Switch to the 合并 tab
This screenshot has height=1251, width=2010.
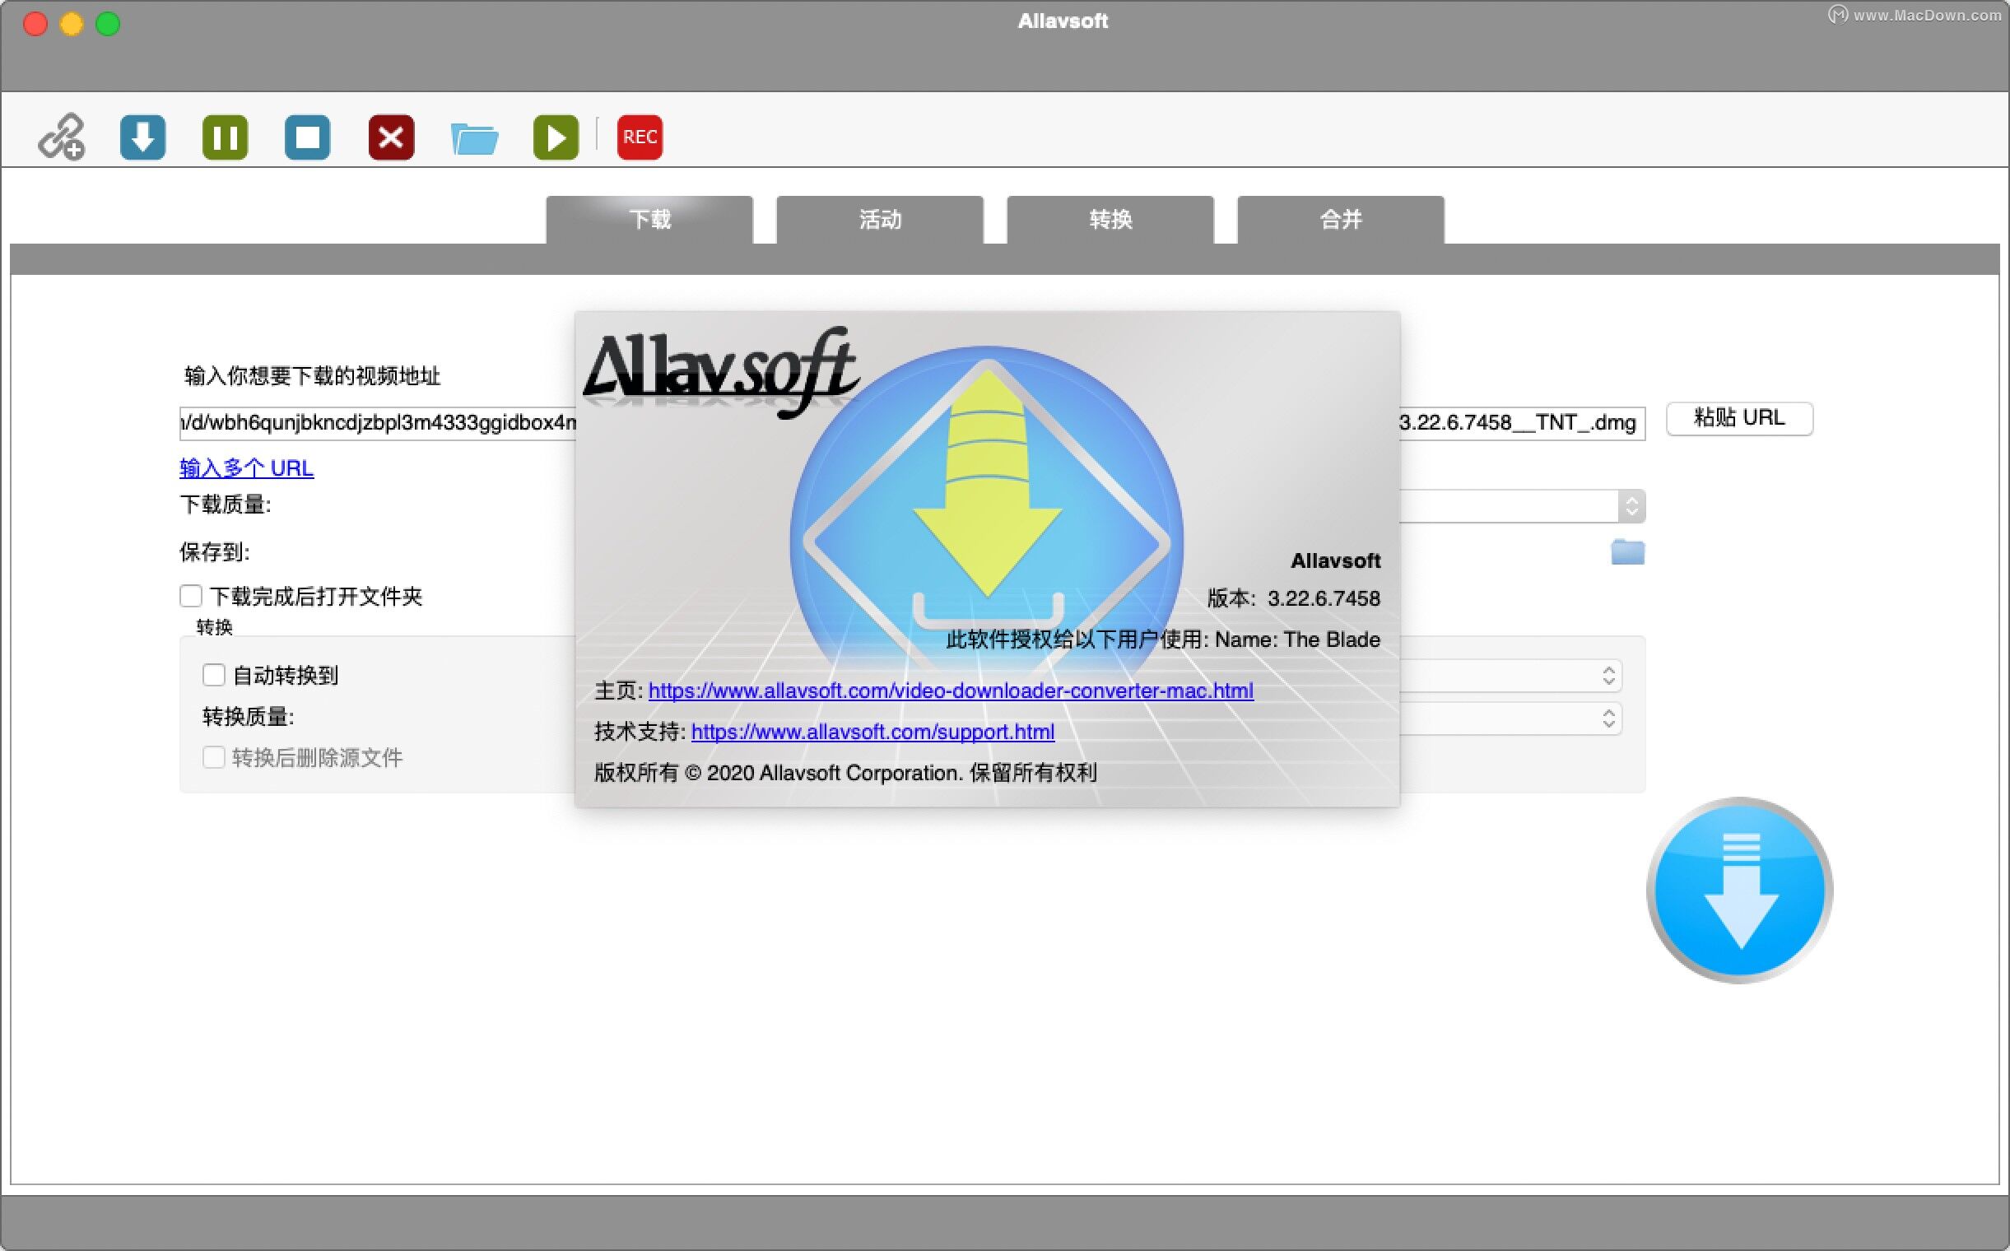(1339, 219)
